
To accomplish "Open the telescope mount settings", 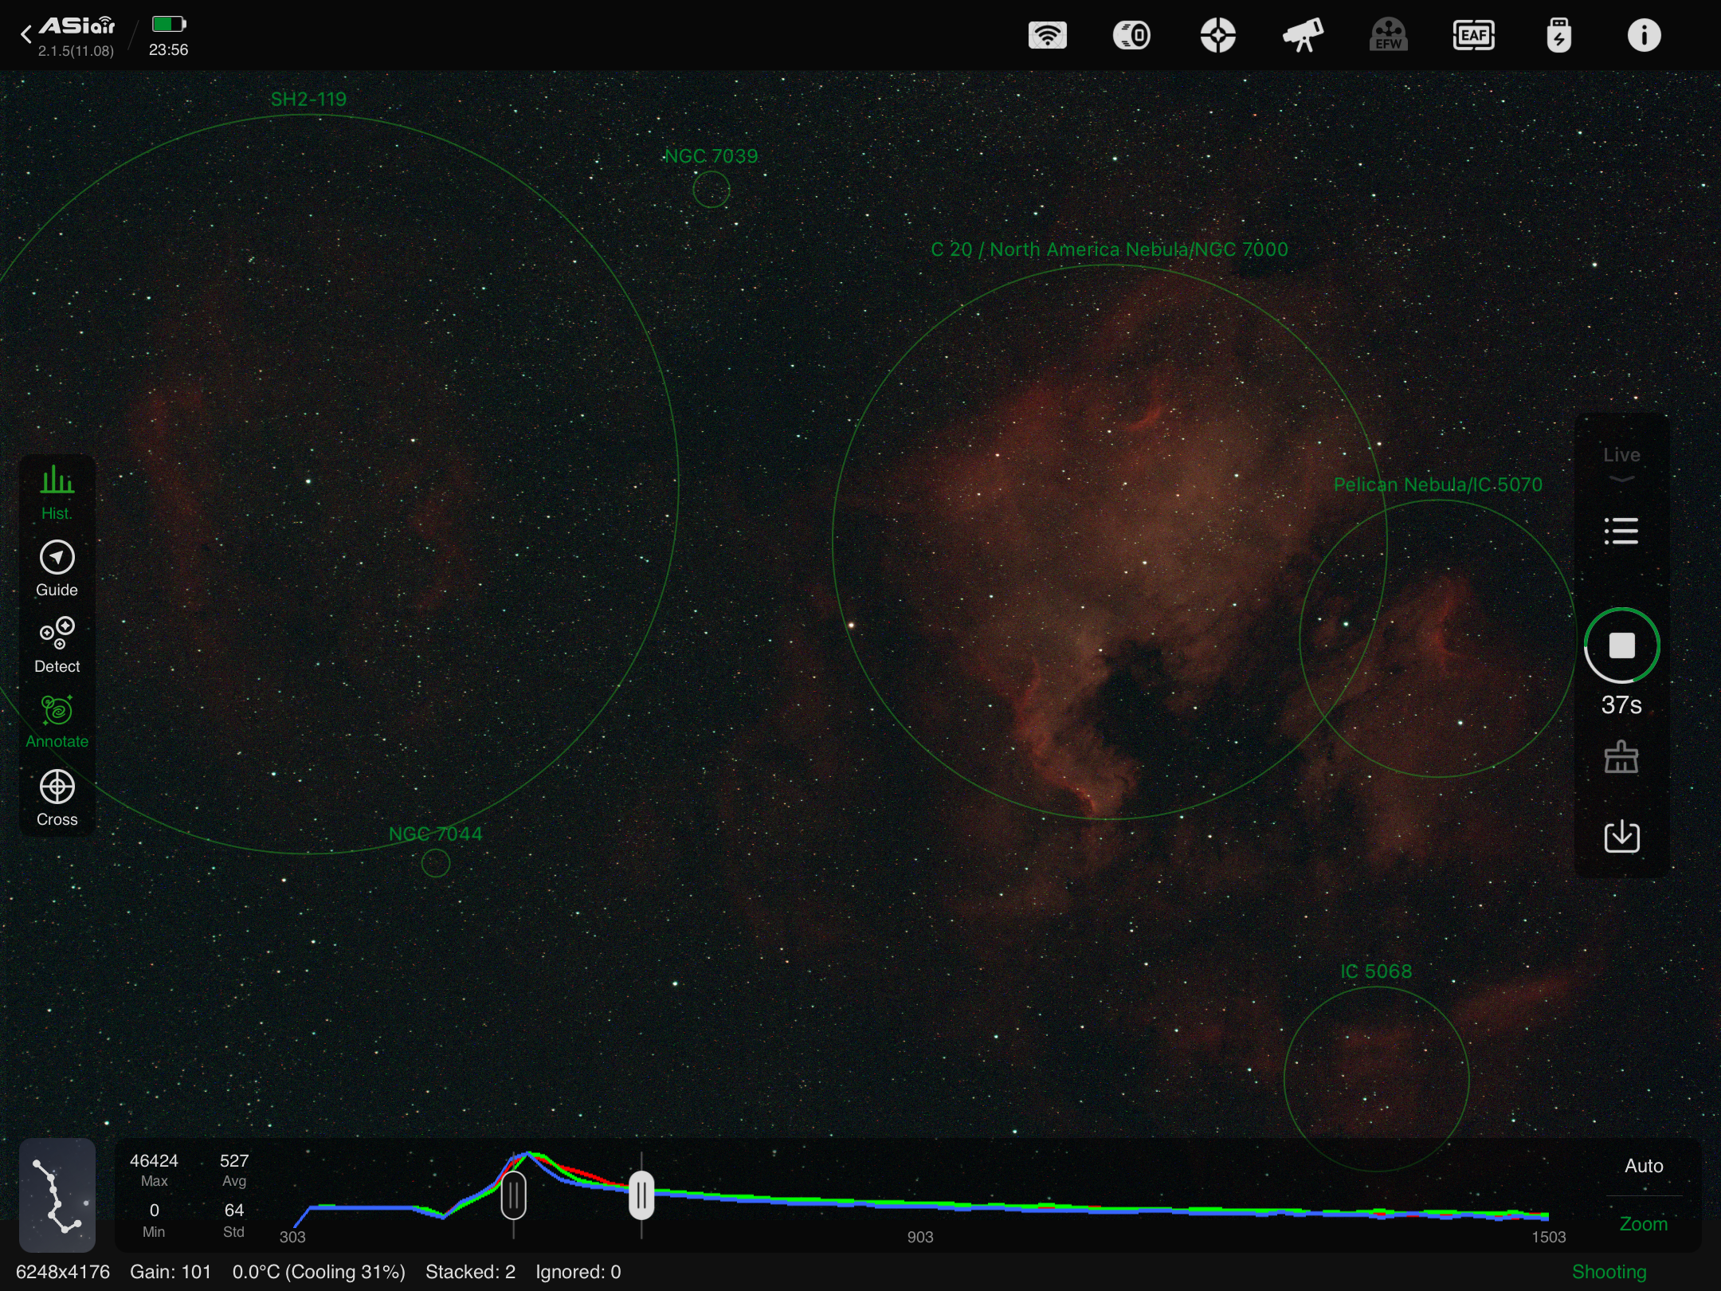I will (x=1303, y=36).
